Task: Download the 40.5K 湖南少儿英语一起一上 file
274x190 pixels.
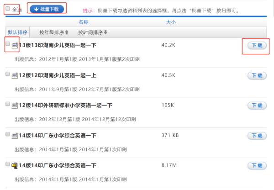Action: pyautogui.click(x=257, y=76)
